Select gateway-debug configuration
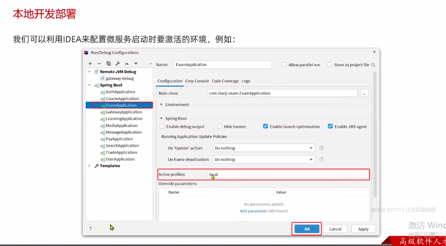446x246 pixels. coord(120,78)
